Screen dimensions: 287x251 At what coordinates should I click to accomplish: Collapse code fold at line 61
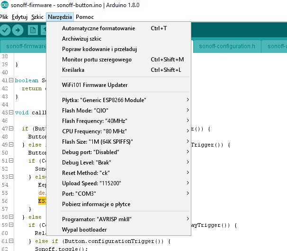click(11, 241)
